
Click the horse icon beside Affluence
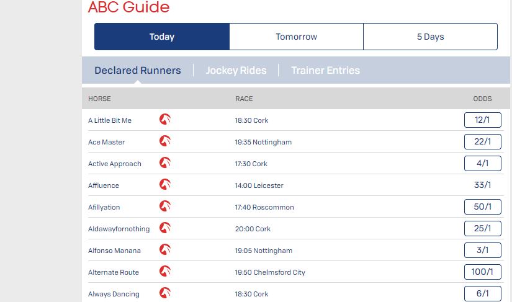(x=165, y=185)
